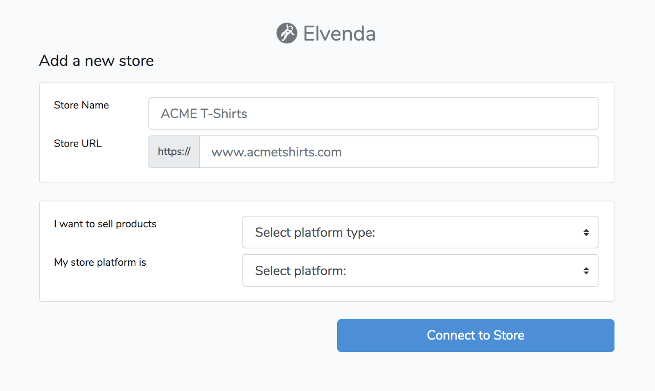Image resolution: width=655 pixels, height=391 pixels.
Task: Click the Store Name label
Action: (x=81, y=105)
